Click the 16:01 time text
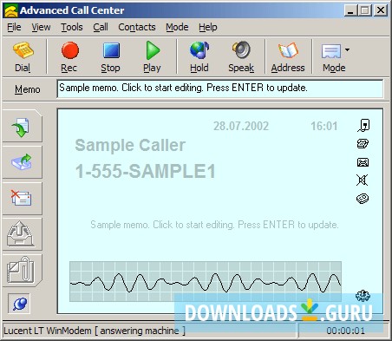The height and width of the screenshot is (341, 392). [x=324, y=126]
